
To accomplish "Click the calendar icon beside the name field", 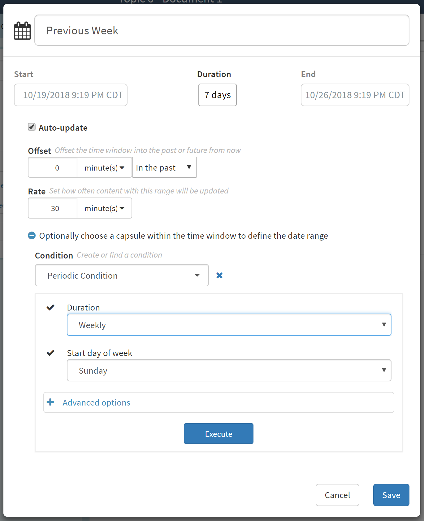I will 22,31.
